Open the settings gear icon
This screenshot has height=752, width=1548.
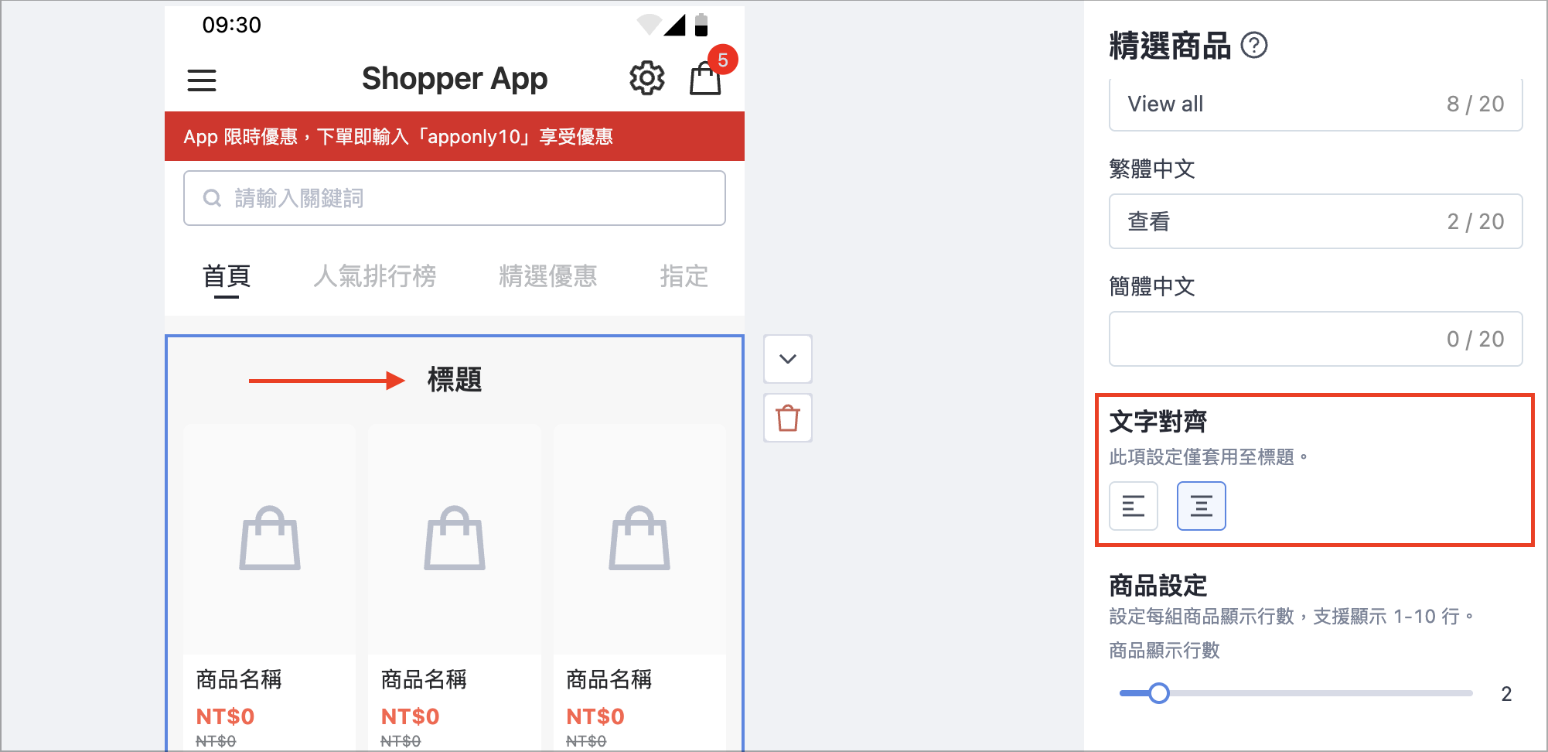tap(646, 78)
